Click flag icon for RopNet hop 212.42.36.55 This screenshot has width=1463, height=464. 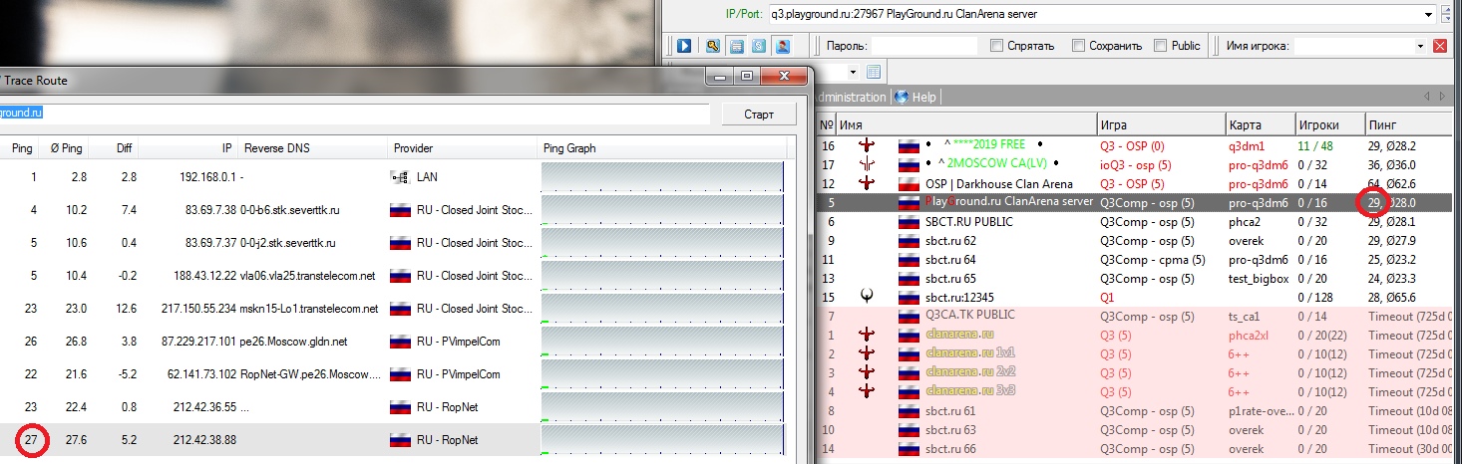pyautogui.click(x=402, y=407)
